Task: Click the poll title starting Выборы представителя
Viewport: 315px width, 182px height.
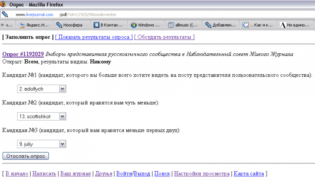Action: 169,54
